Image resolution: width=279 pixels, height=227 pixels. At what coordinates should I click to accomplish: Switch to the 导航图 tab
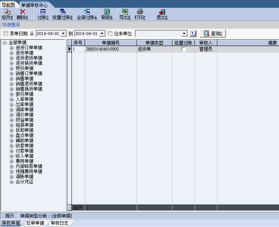[x=8, y=5]
